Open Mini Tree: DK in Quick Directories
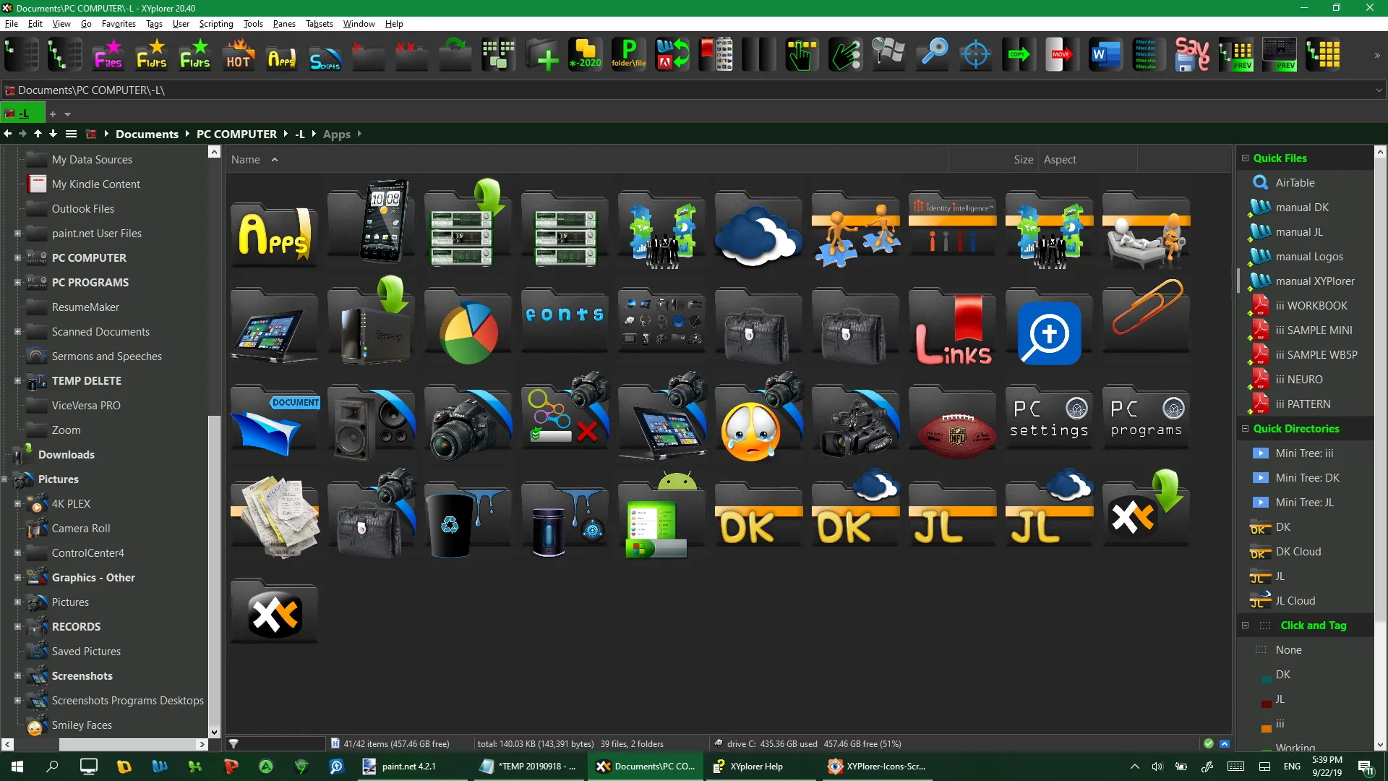Viewport: 1388px width, 781px height. pos(1306,477)
